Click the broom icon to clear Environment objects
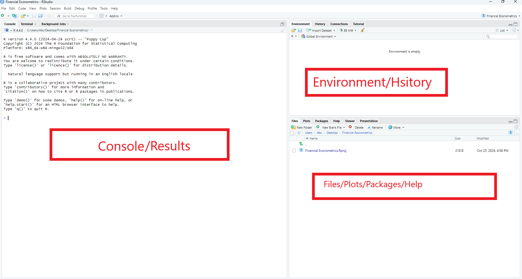This screenshot has height=279, width=522. 363,30
